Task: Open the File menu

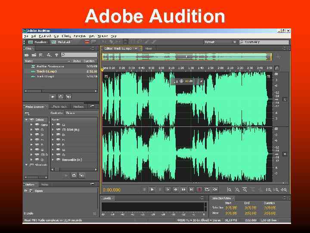Action: click(x=26, y=36)
